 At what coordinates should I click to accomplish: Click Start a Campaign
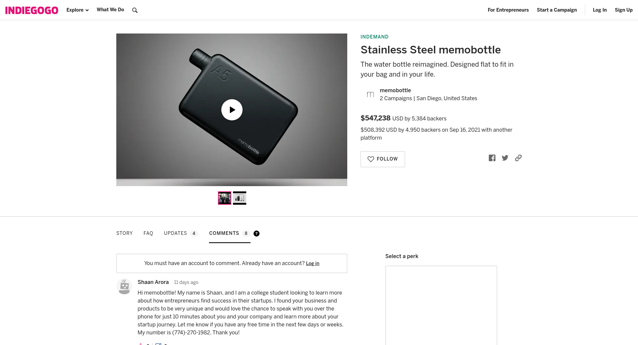coord(557,10)
